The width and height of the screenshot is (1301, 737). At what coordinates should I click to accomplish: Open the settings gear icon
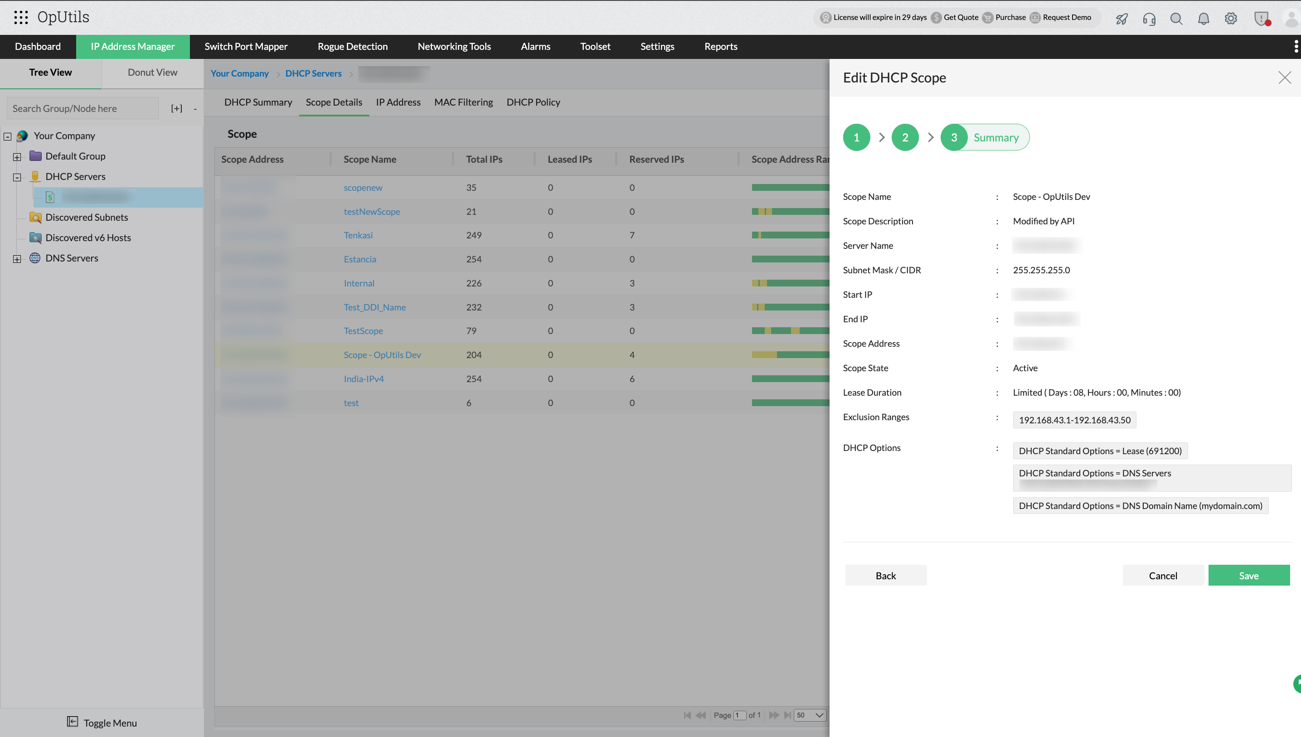coord(1231,19)
